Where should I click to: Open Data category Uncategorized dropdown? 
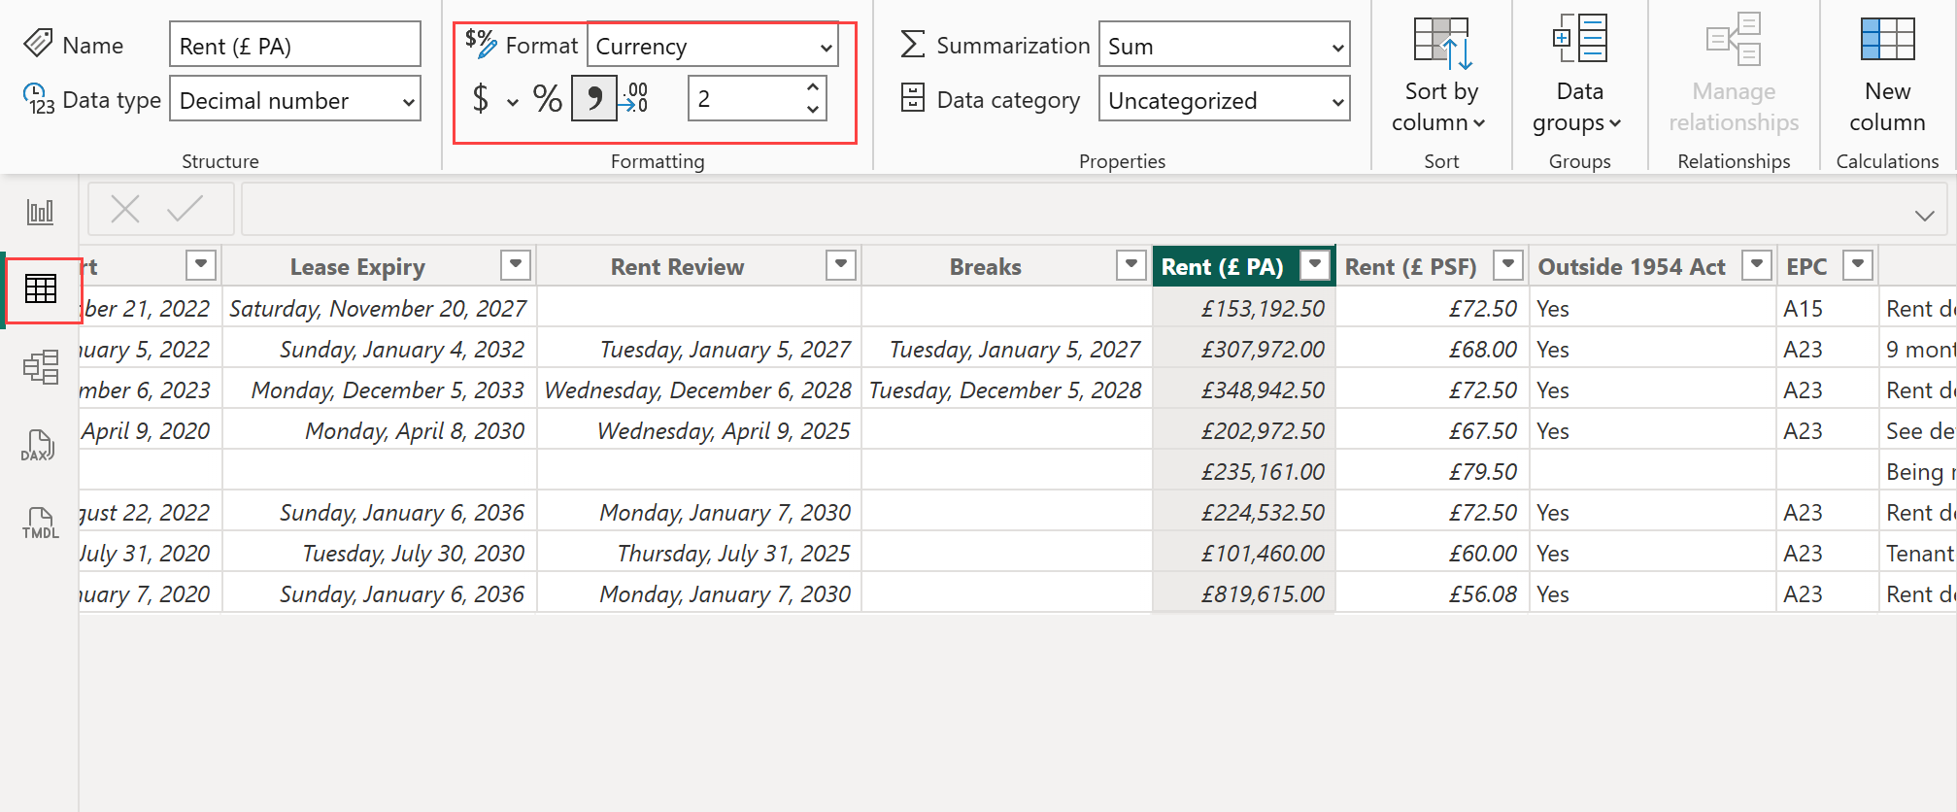1224,100
